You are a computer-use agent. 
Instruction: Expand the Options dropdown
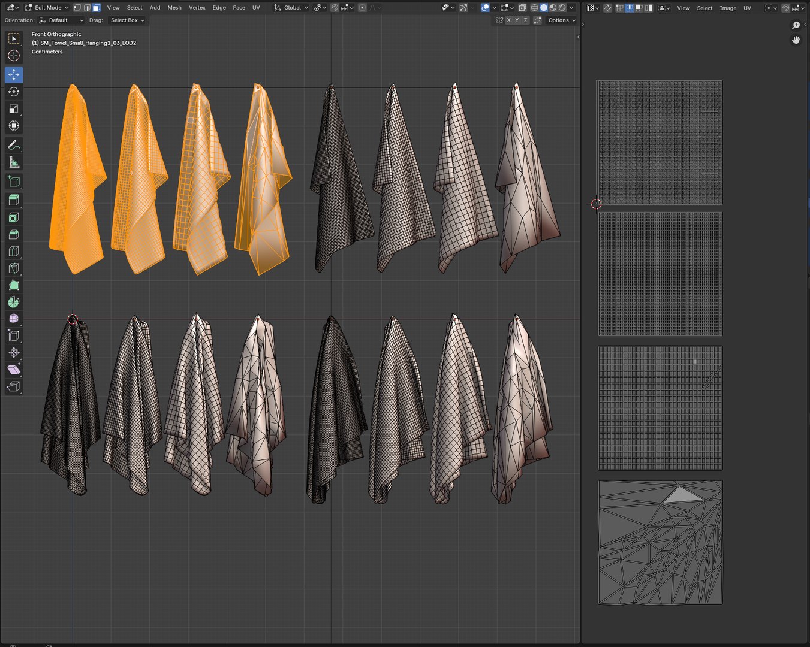pyautogui.click(x=561, y=20)
